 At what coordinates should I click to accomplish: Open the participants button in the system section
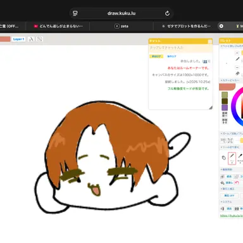click(239, 209)
